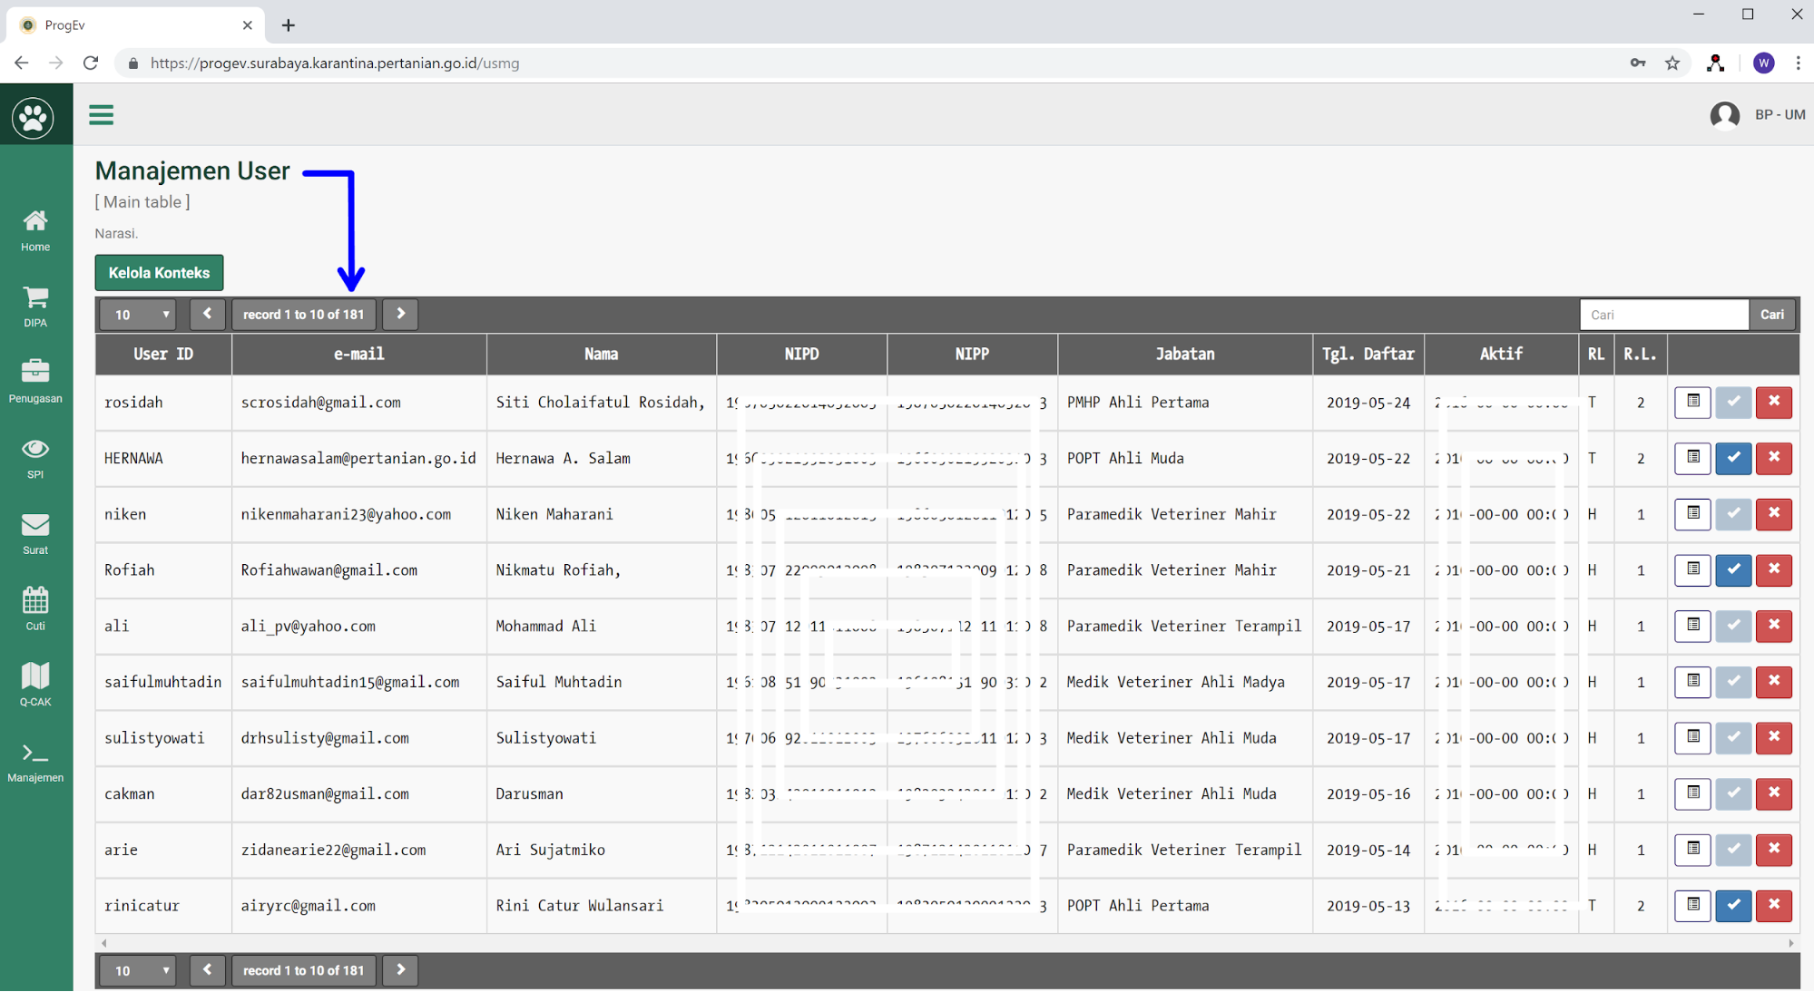Open Surat envelope icon

pos(35,533)
